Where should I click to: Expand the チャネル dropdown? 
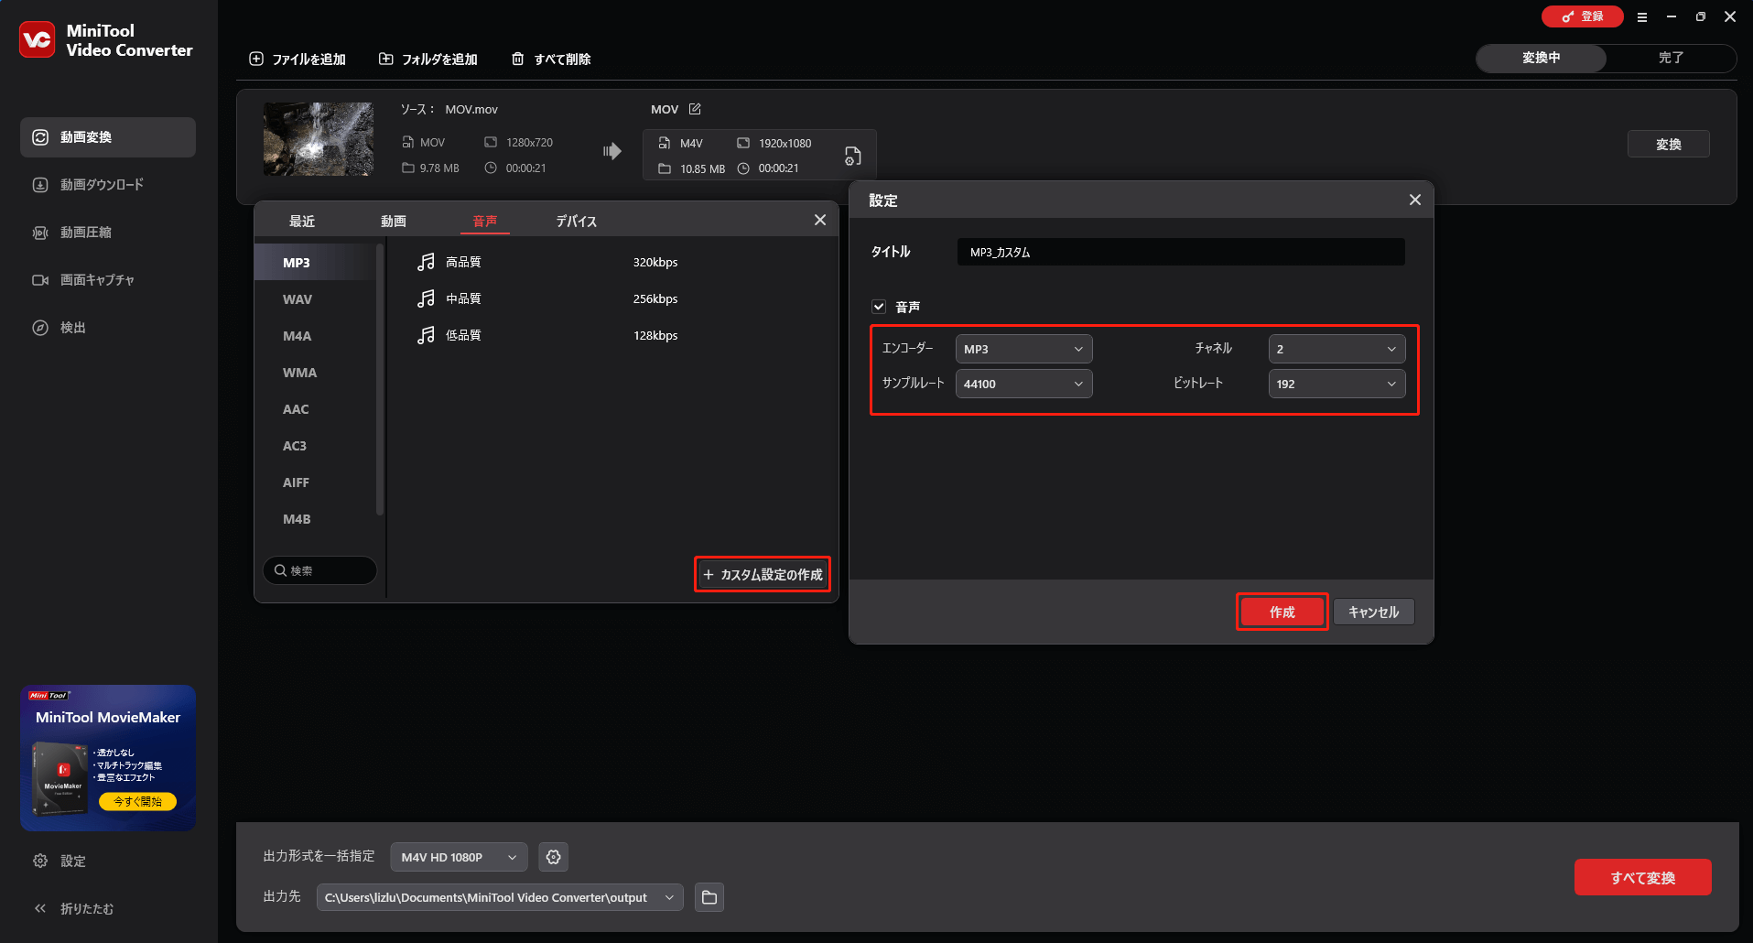point(1336,349)
